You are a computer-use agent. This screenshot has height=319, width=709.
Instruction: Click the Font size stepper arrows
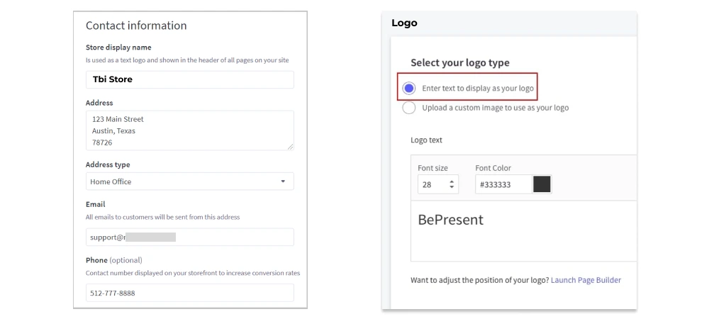pos(452,184)
